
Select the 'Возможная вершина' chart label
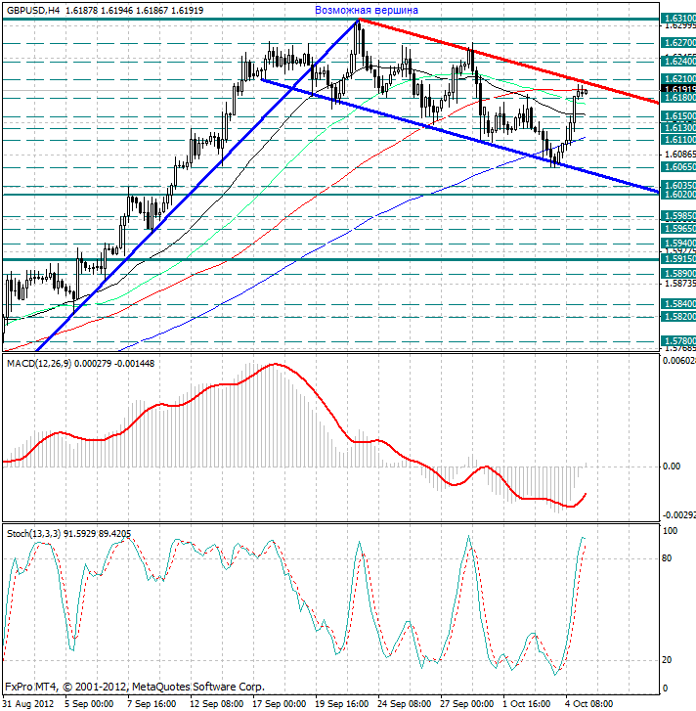[x=367, y=10]
